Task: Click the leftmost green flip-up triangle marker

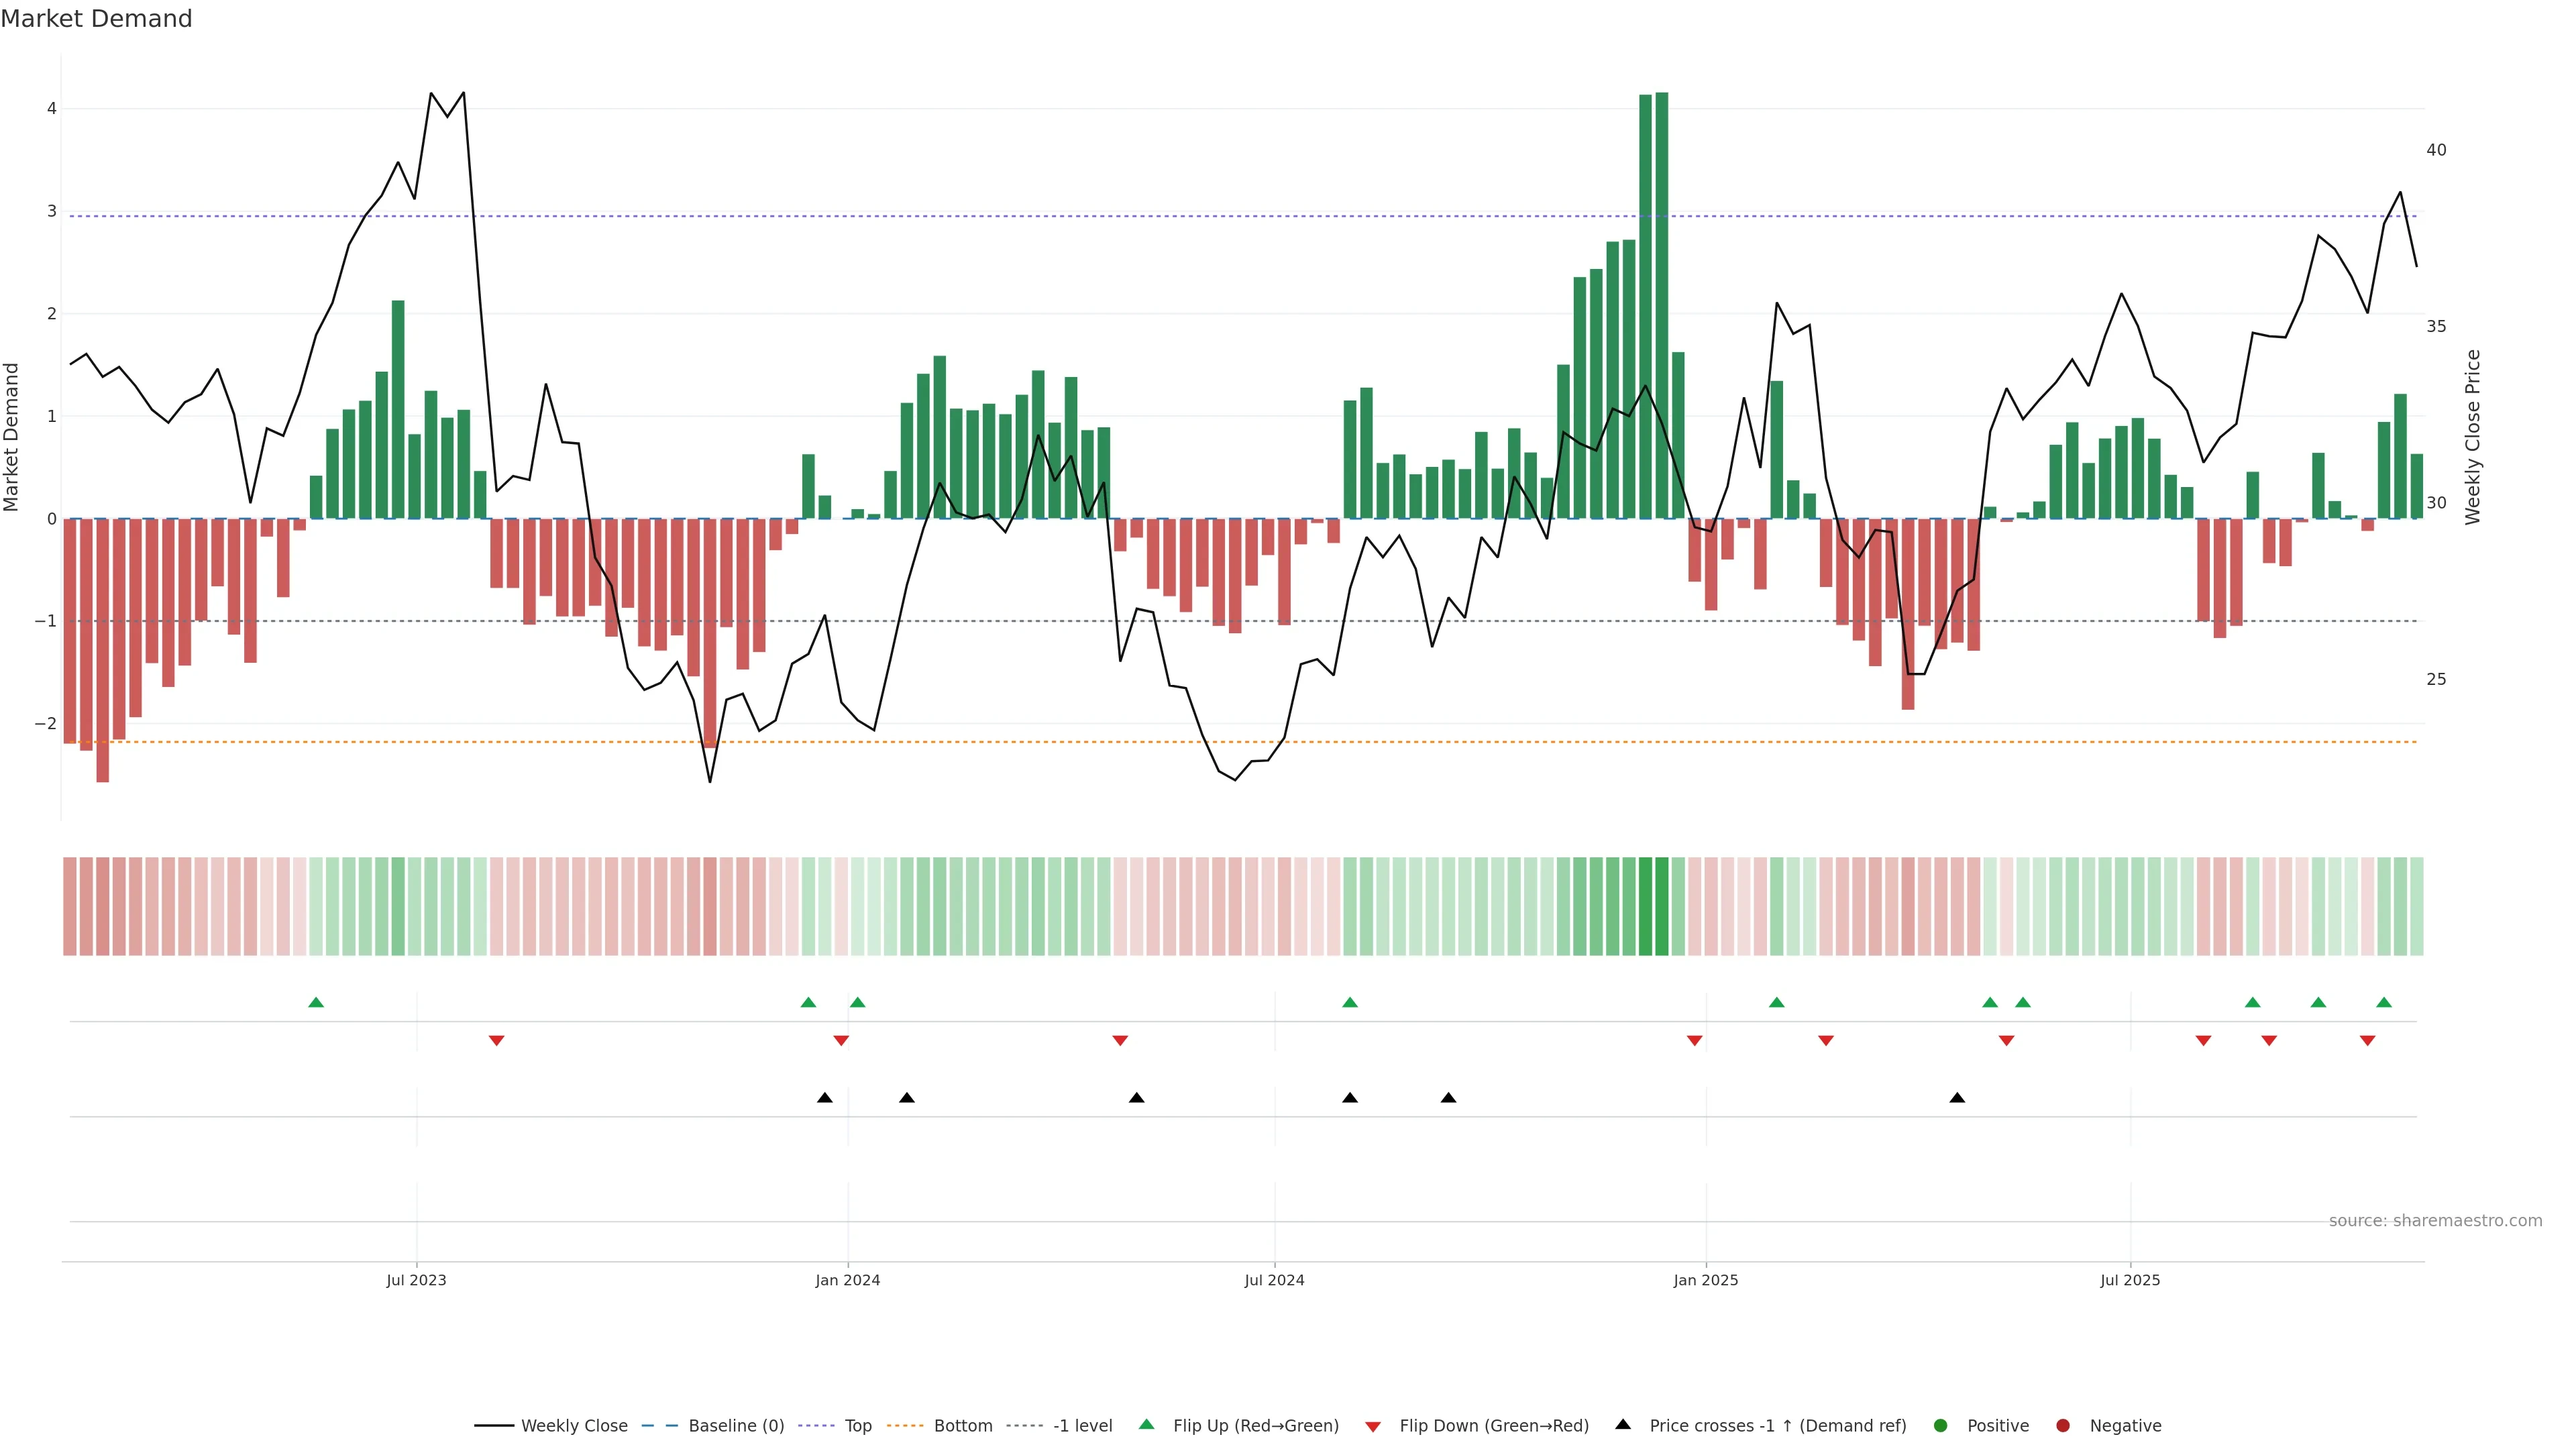Action: tap(316, 1003)
